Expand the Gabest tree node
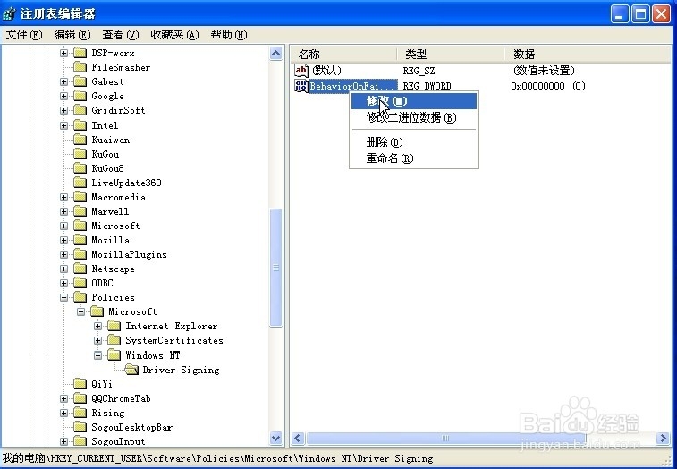 coord(63,81)
